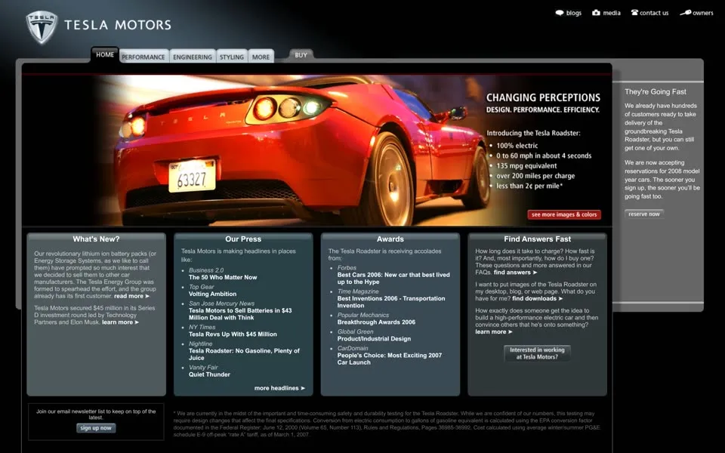Click the see more images & colors button
Image resolution: width=725 pixels, height=453 pixels.
point(564,214)
